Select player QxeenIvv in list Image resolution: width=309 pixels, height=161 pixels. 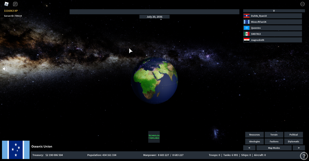coord(273,28)
